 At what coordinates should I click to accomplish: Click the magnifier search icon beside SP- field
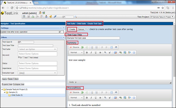(x=76, y=17)
